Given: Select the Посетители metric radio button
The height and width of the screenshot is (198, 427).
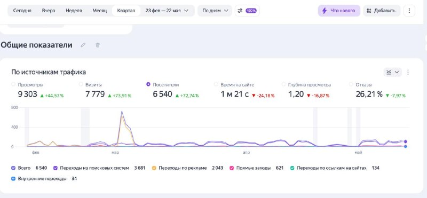Looking at the screenshot, I should [x=148, y=84].
